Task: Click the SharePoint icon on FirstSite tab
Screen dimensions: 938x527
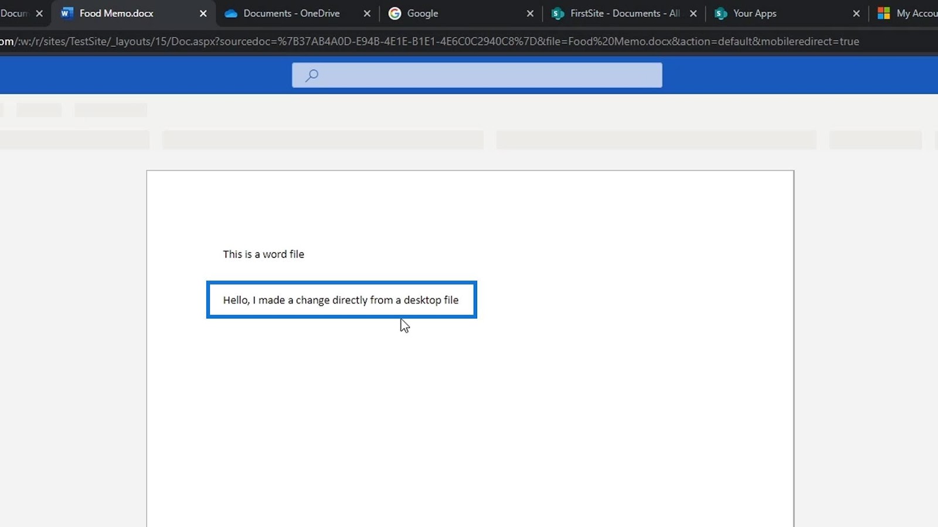Action: point(558,13)
